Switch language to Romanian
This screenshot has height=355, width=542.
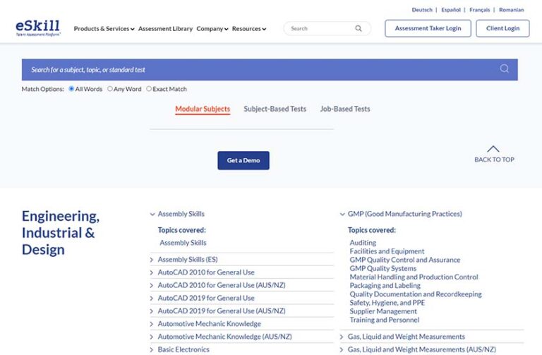point(511,10)
